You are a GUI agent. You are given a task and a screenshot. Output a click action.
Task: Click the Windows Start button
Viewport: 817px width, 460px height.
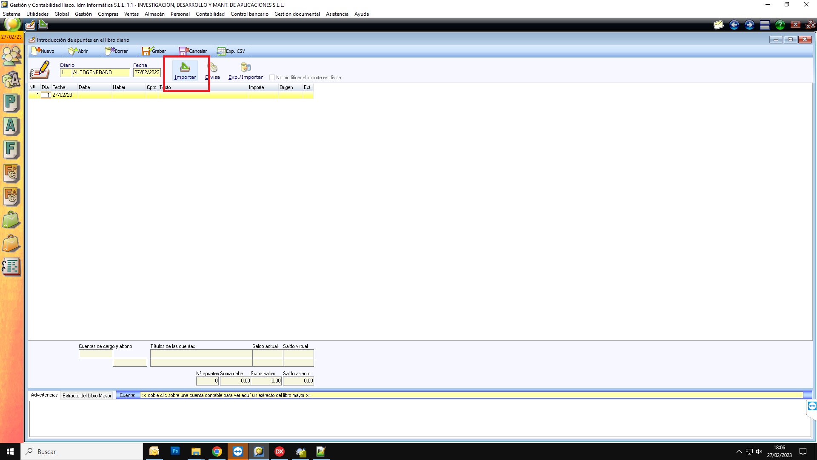(10, 451)
